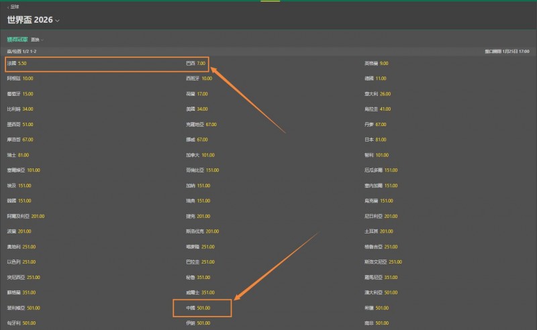Click the back arrow next to 足球
Screen dimensions: 537x330
pyautogui.click(x=8, y=7)
